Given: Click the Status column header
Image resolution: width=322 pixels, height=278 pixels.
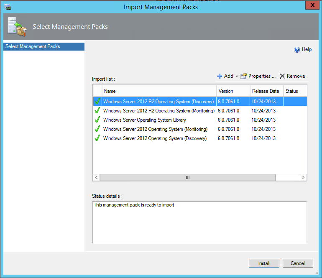Looking at the screenshot, I should [x=295, y=91].
